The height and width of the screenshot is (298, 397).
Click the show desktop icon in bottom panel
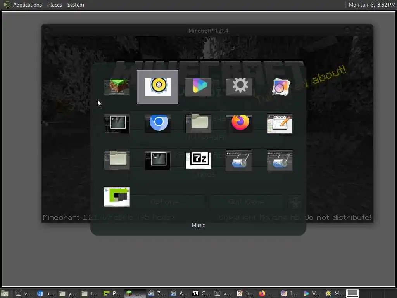pyautogui.click(x=5, y=293)
